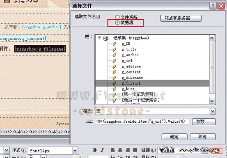Click the field list scrollbar down arrow
This screenshot has height=158, width=227.
tap(212, 101)
